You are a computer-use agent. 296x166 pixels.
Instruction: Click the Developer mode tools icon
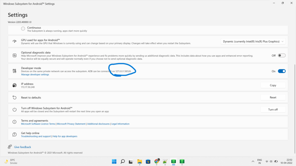click(14, 71)
